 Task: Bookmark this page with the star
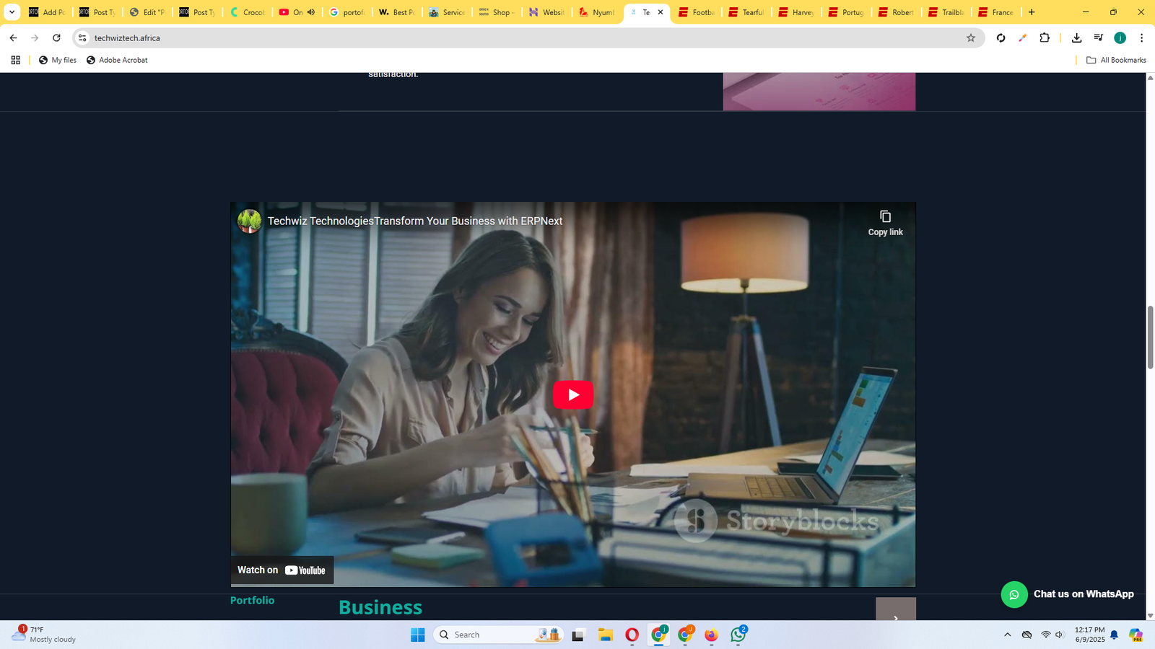point(970,37)
